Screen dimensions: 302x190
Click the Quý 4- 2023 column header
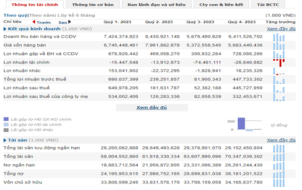[x=242, y=22]
